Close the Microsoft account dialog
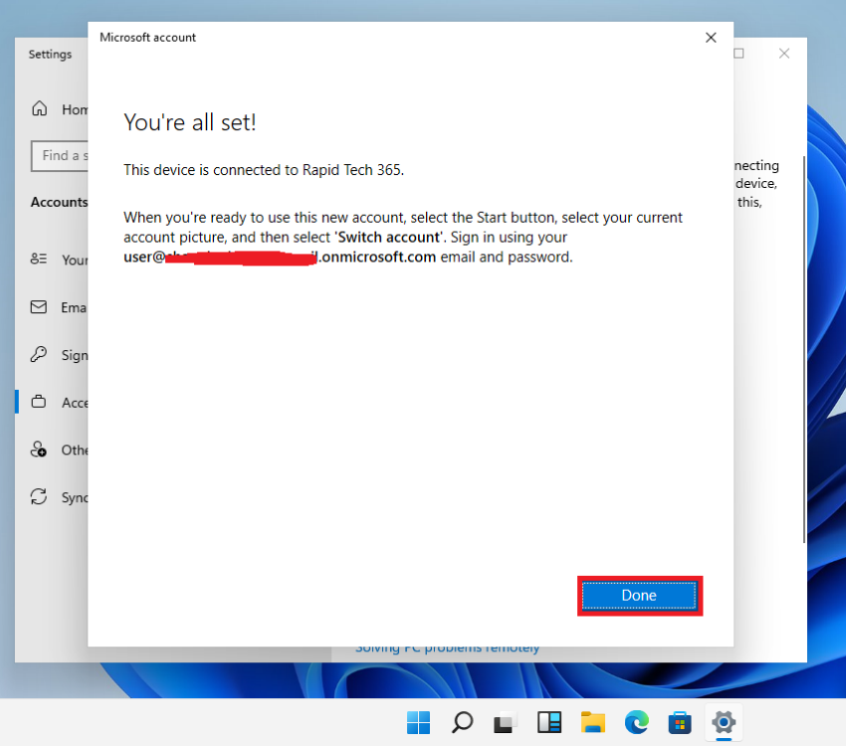The width and height of the screenshot is (846, 746). tap(711, 37)
